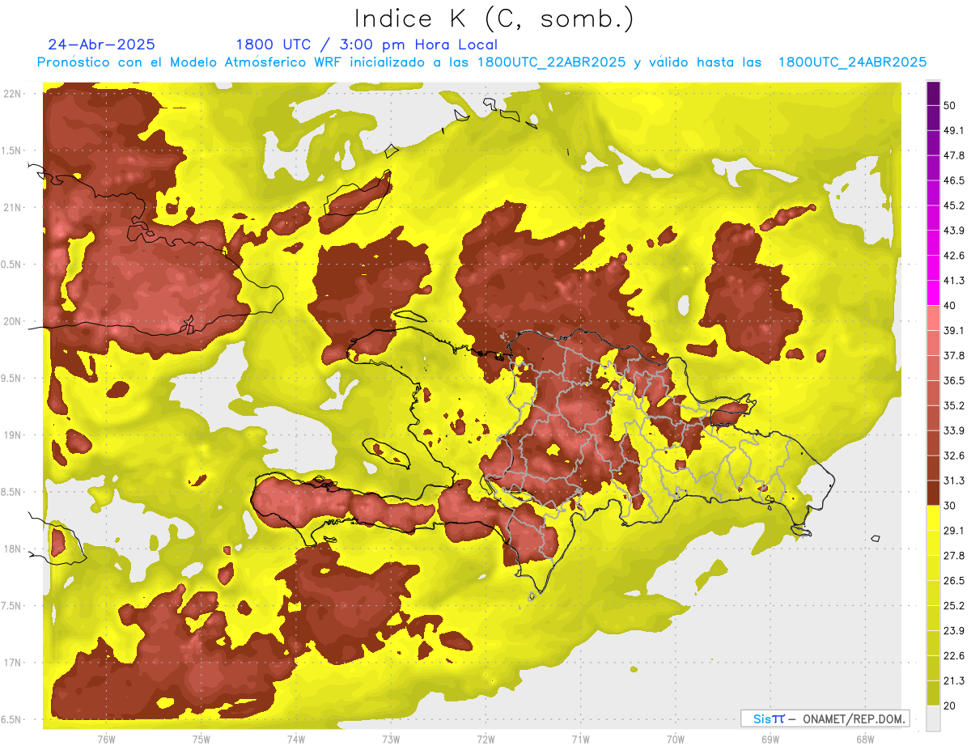Click the '22N' latitude label
The width and height of the screenshot is (971, 750).
[13, 94]
